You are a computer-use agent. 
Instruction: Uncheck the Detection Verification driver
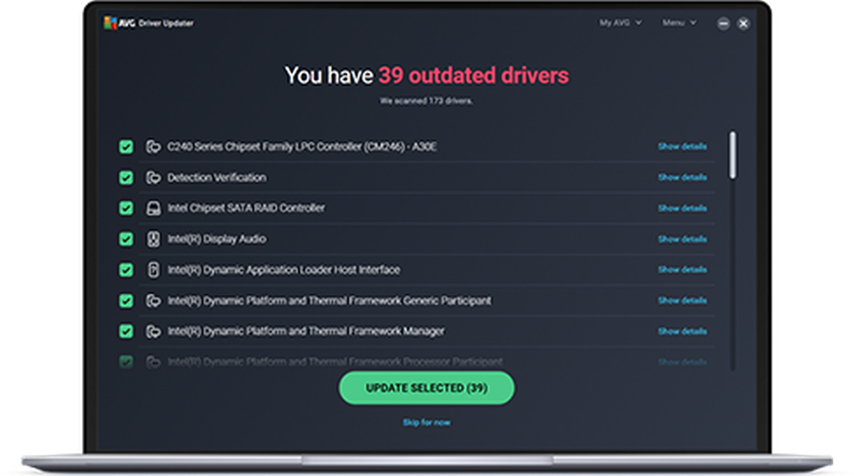pos(126,177)
